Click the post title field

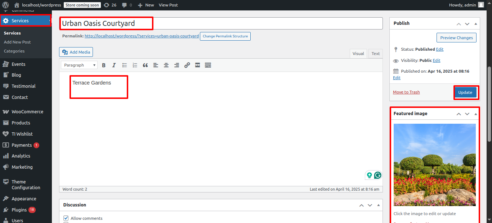221,23
